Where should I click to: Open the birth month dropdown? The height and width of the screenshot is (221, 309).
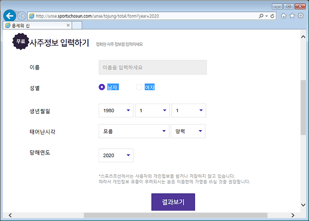[152, 110]
